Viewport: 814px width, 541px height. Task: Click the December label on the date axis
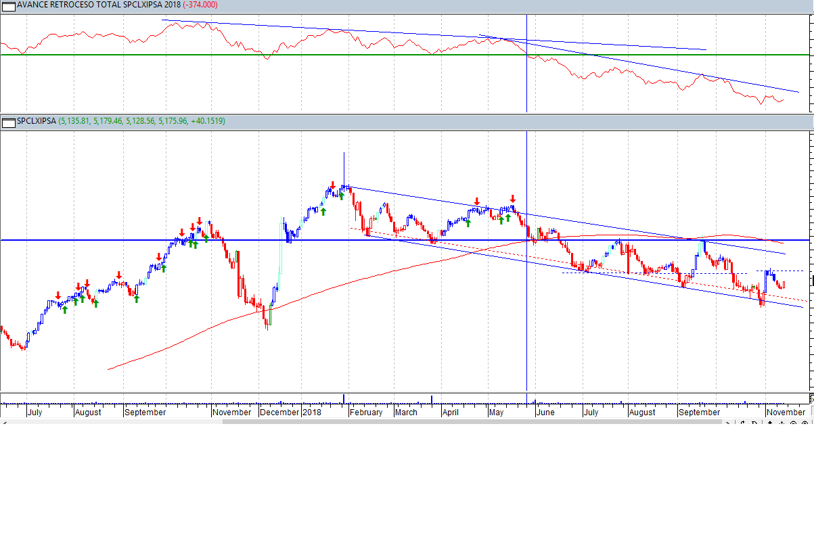pyautogui.click(x=279, y=412)
